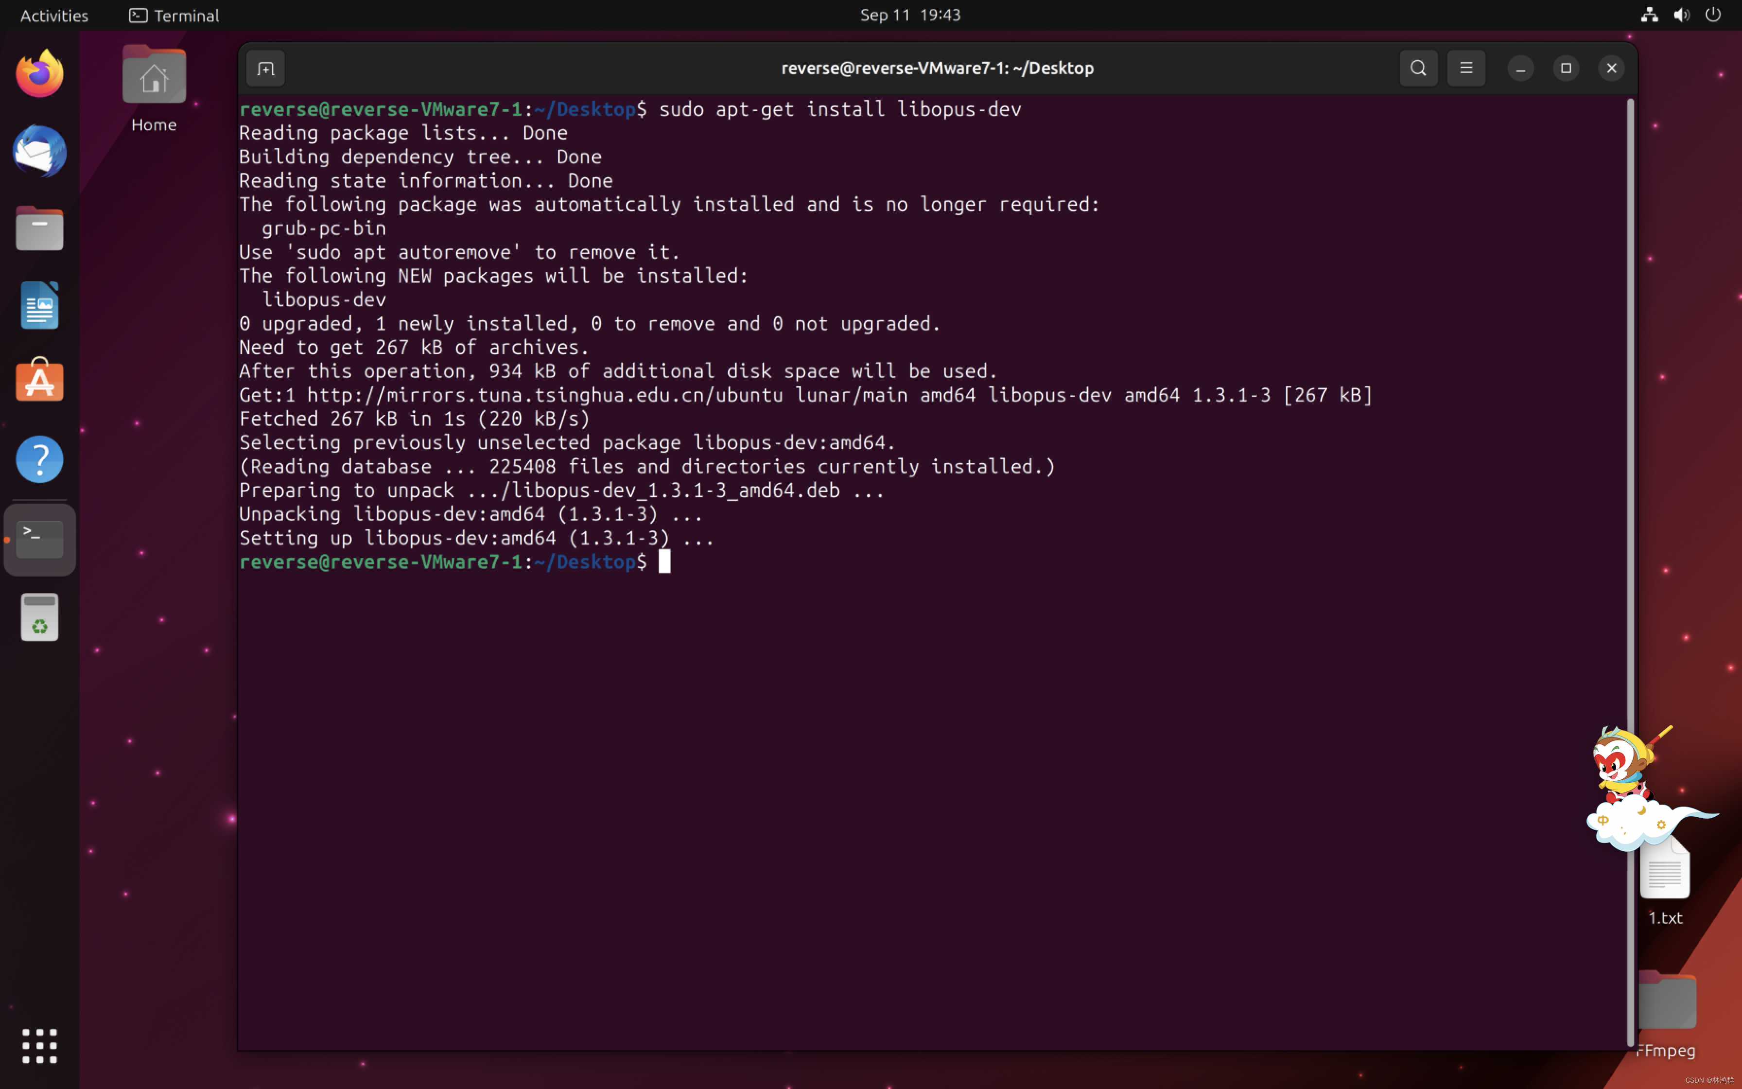Open the Home folder desktop icon
The height and width of the screenshot is (1089, 1742).
(154, 89)
